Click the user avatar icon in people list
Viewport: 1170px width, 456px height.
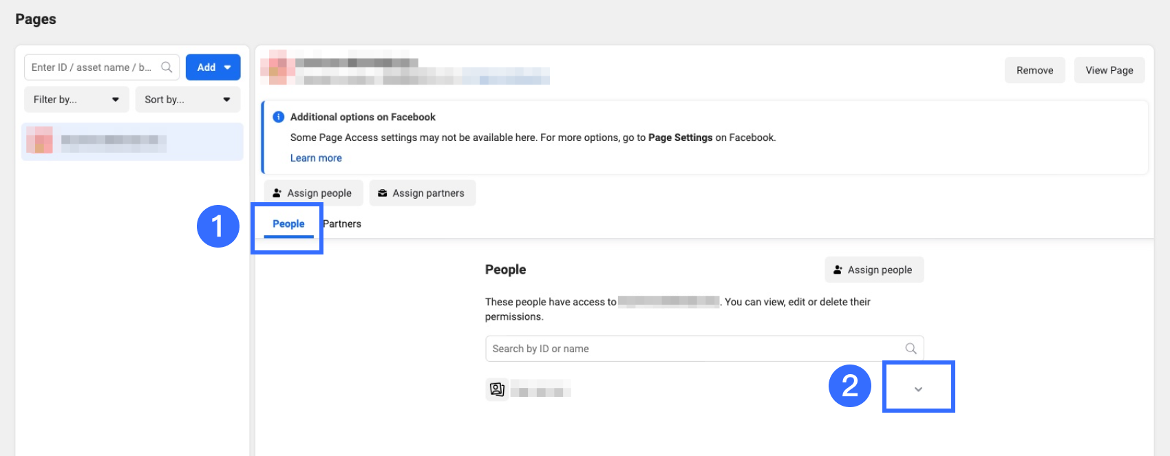coord(497,390)
